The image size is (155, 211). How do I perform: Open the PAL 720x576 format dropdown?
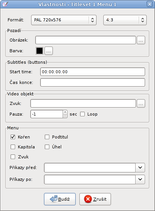(64, 20)
